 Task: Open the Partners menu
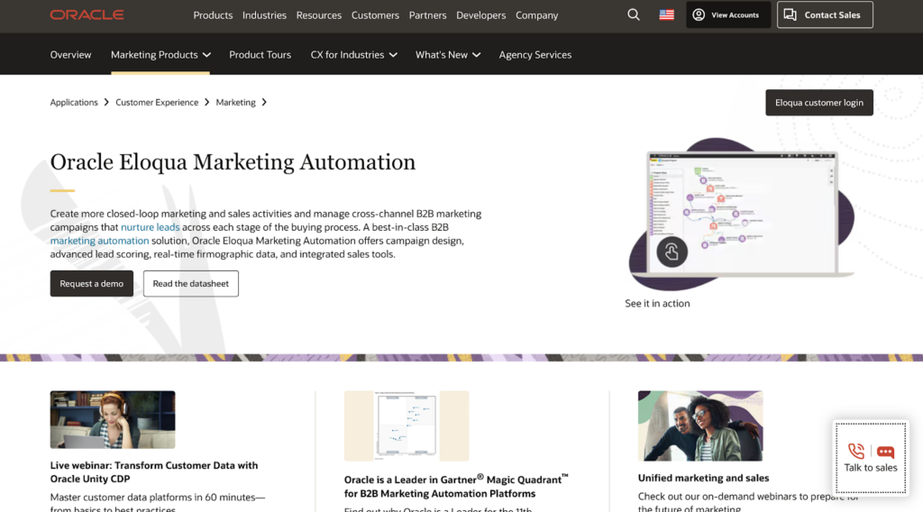click(427, 15)
